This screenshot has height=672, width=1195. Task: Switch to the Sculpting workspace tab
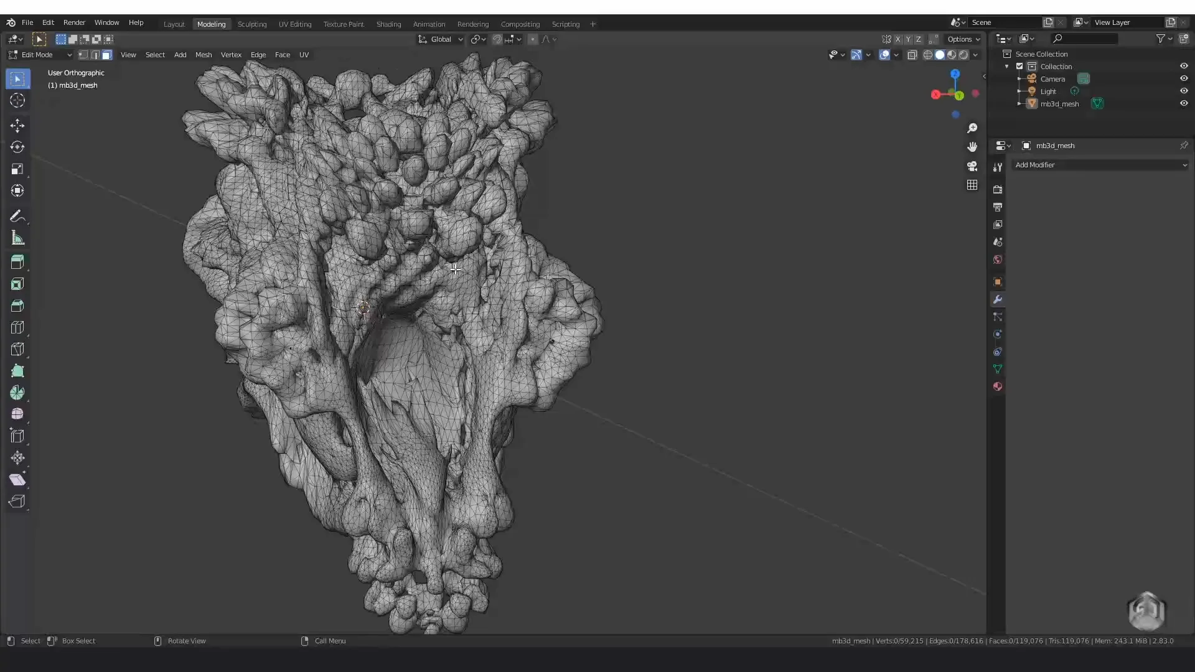[x=252, y=24]
